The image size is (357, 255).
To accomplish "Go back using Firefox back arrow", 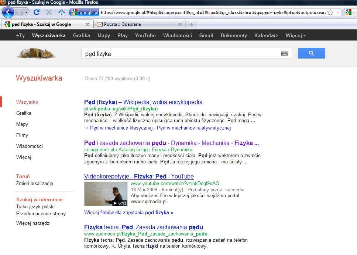I will (8, 12).
